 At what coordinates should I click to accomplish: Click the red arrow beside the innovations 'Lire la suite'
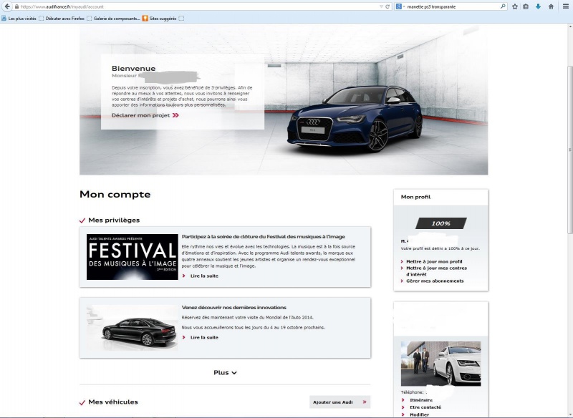(184, 337)
